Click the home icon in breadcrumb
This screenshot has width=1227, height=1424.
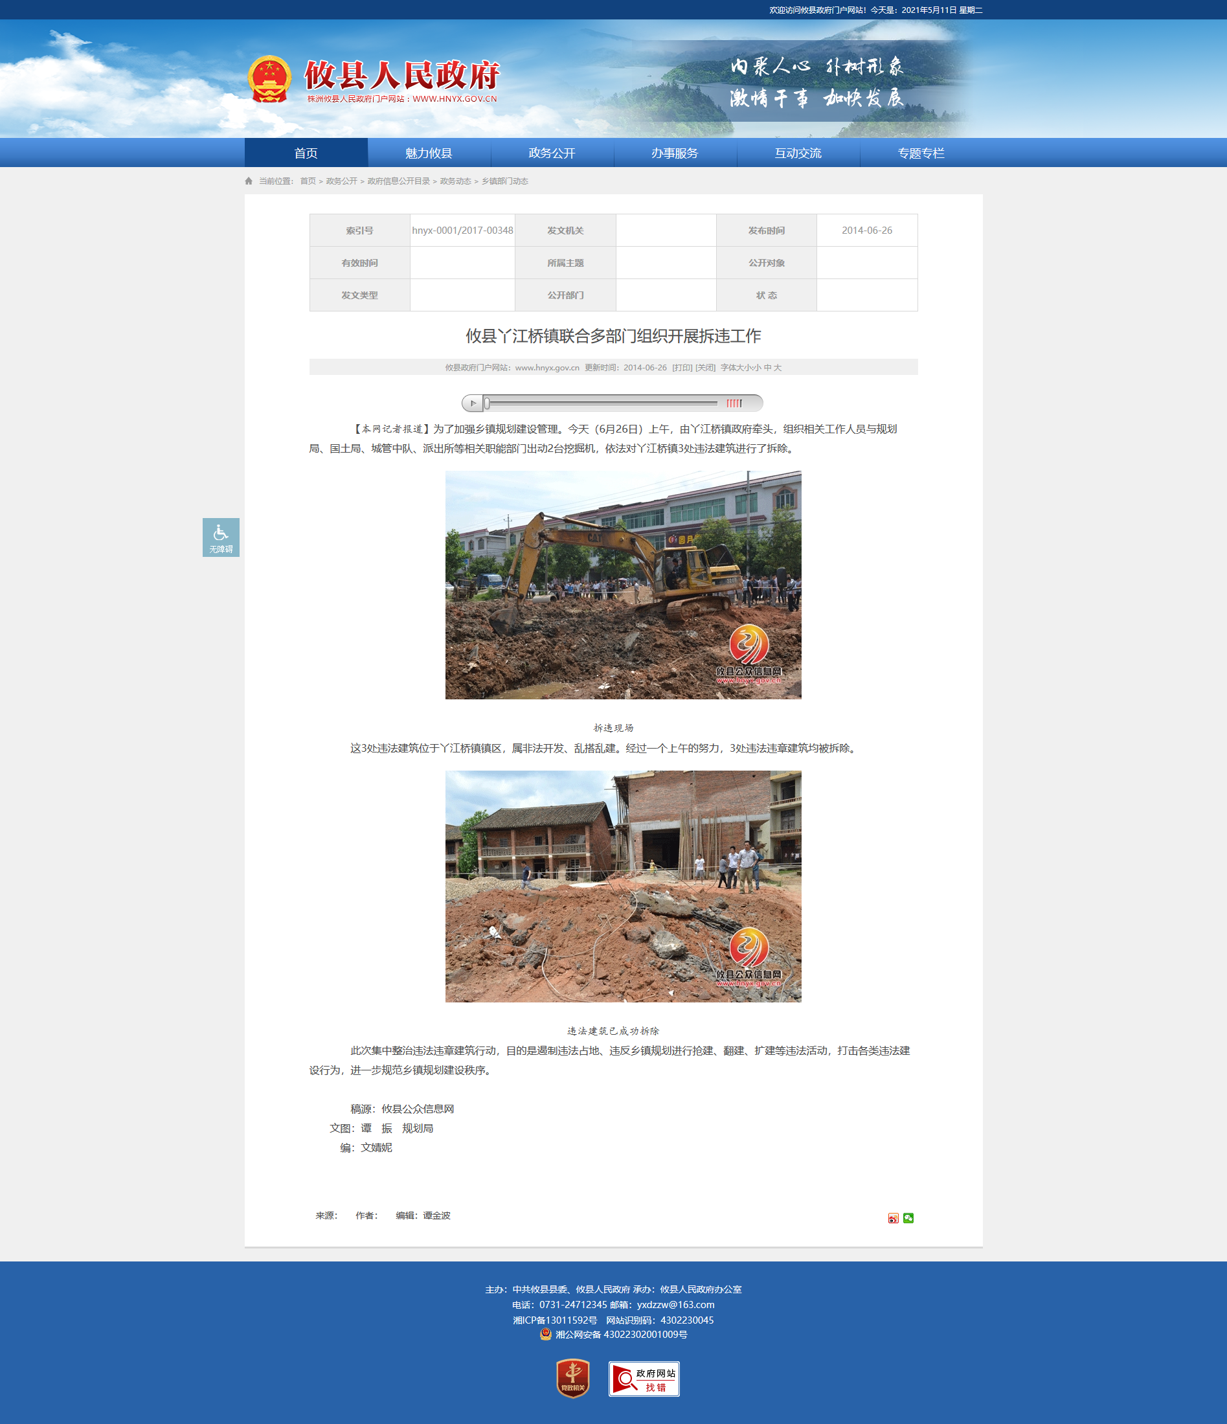pos(249,181)
